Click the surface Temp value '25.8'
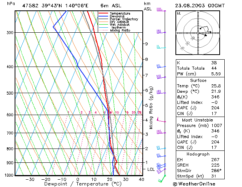 (x=216, y=86)
